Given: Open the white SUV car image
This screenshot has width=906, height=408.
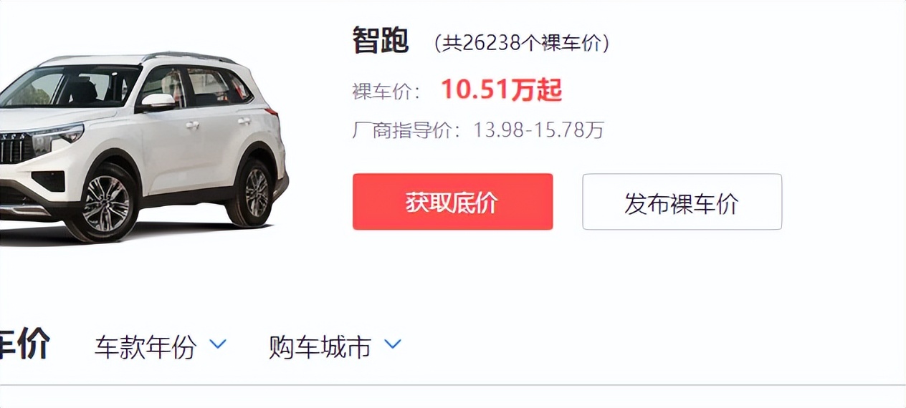Looking at the screenshot, I should pyautogui.click(x=143, y=147).
